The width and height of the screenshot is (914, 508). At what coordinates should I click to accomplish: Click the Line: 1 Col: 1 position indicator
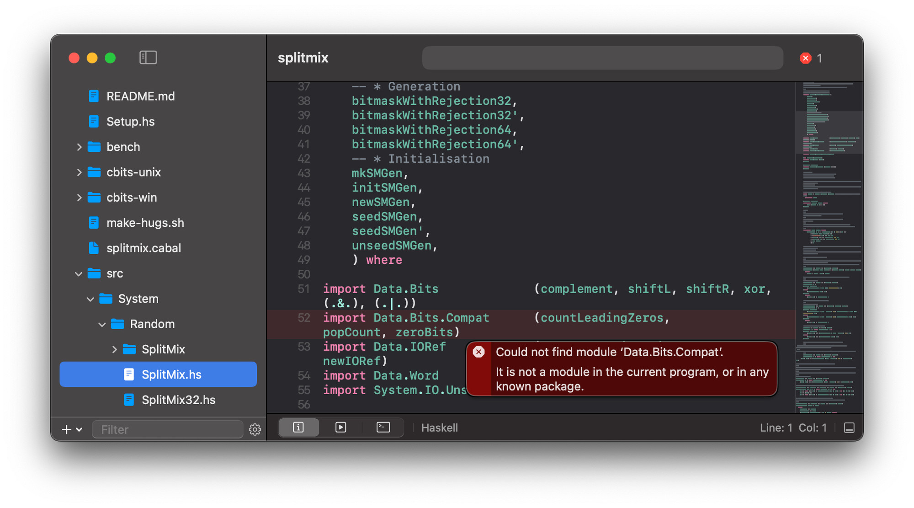click(793, 428)
